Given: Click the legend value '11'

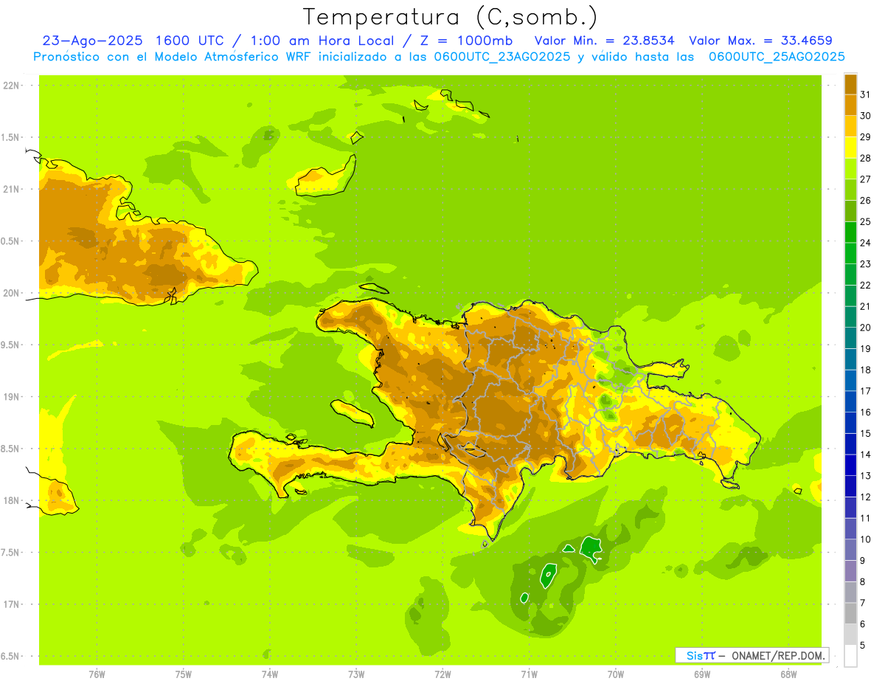Looking at the screenshot, I should point(865,518).
